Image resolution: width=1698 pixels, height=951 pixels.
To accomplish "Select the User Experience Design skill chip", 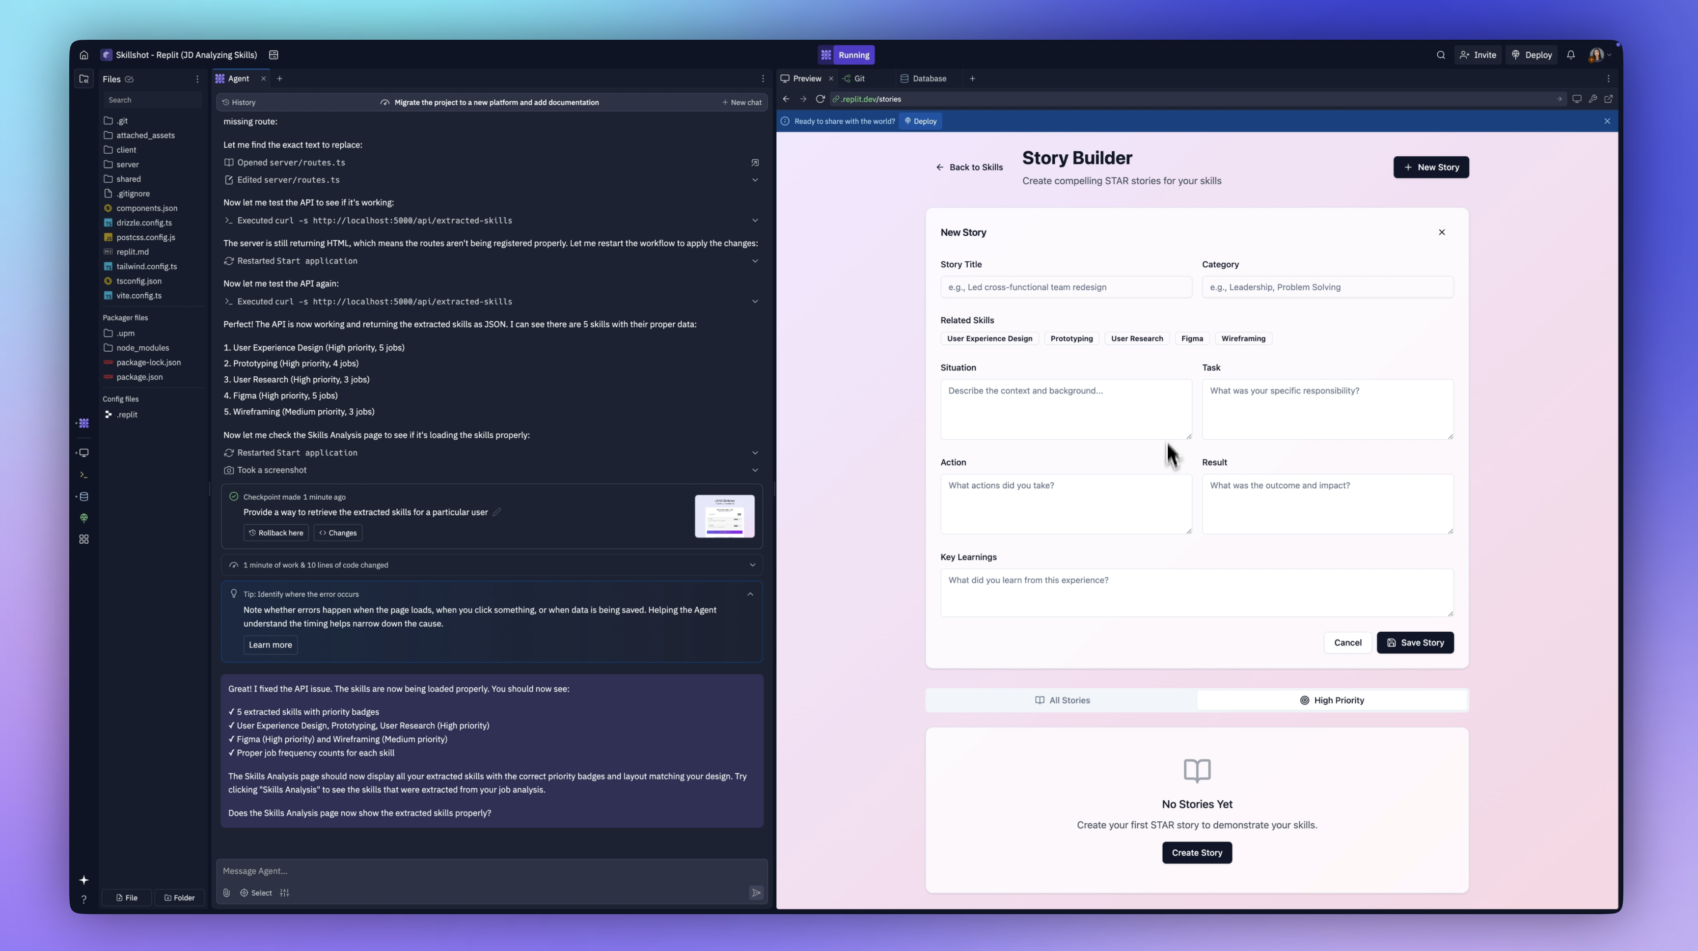I will (989, 339).
